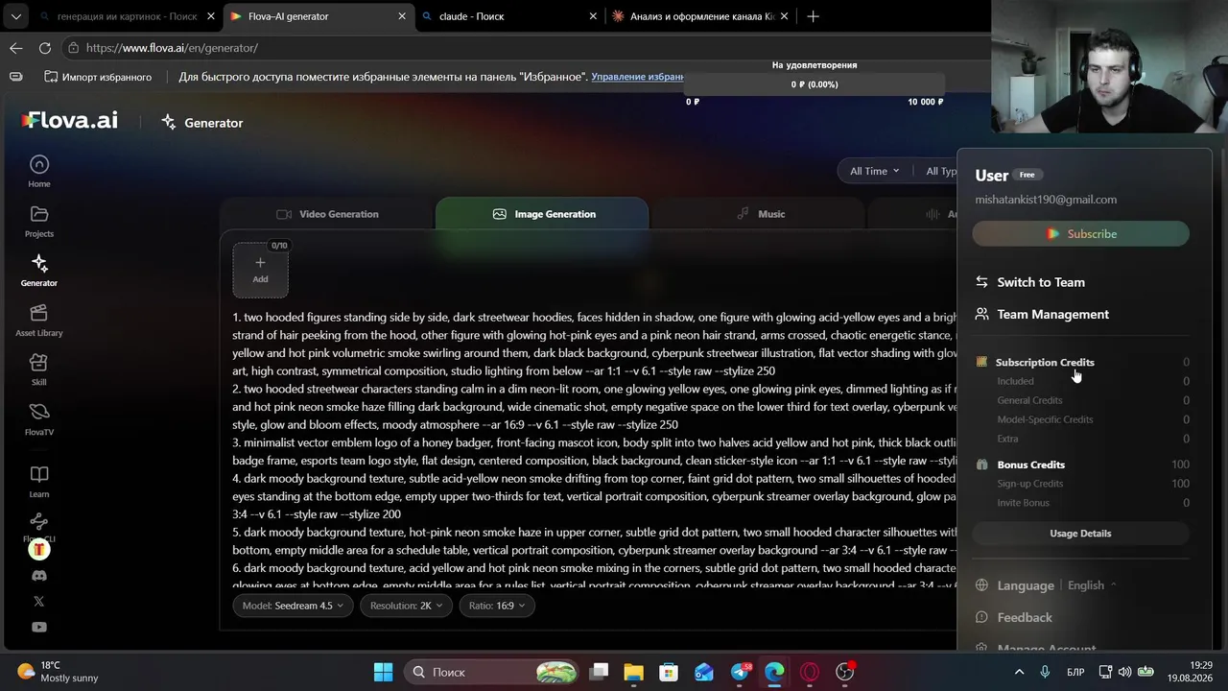This screenshot has width=1228, height=691.
Task: Click the email mishatankist190@gmail.com
Action: coord(1046,200)
